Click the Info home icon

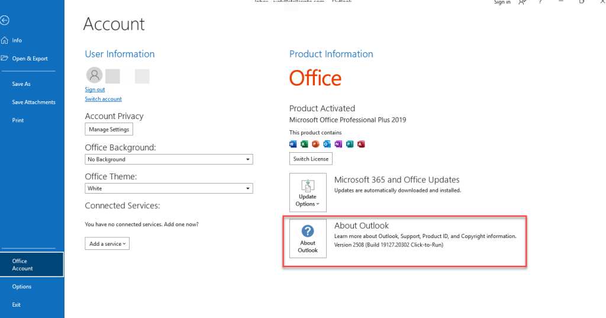click(x=5, y=40)
